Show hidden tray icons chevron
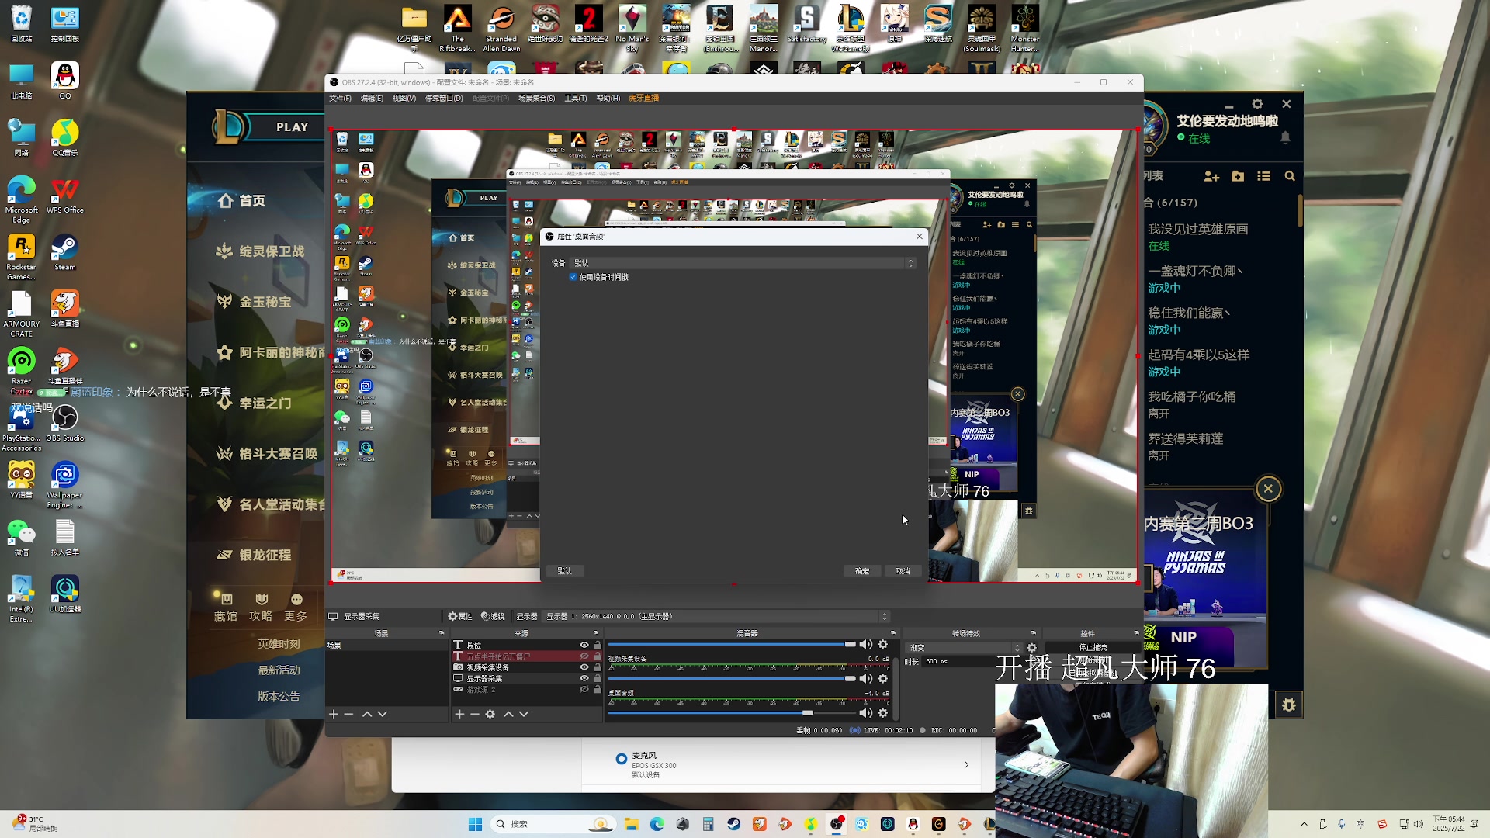 (1304, 824)
